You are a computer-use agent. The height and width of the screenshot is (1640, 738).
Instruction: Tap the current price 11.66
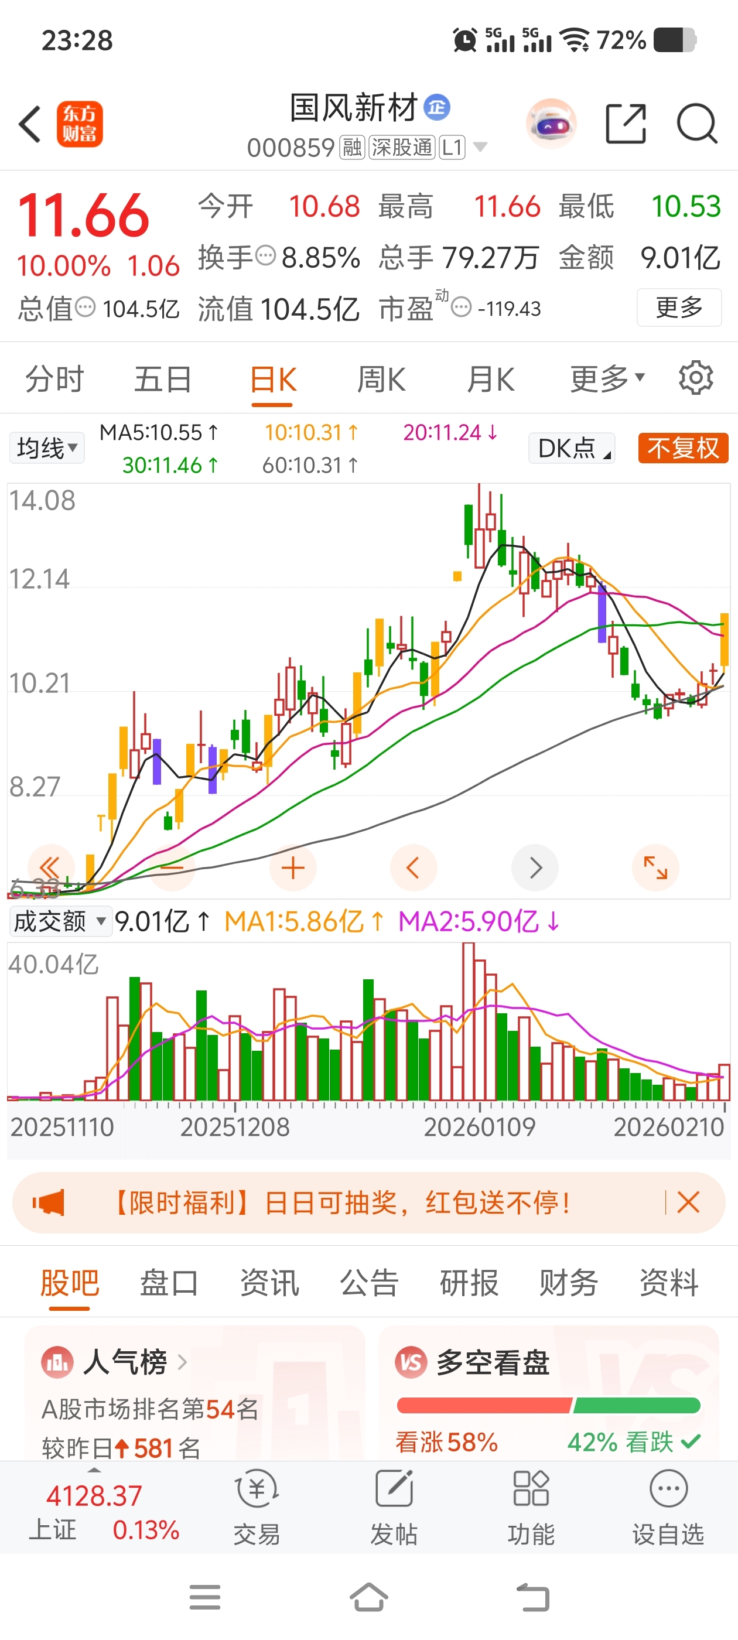[83, 216]
